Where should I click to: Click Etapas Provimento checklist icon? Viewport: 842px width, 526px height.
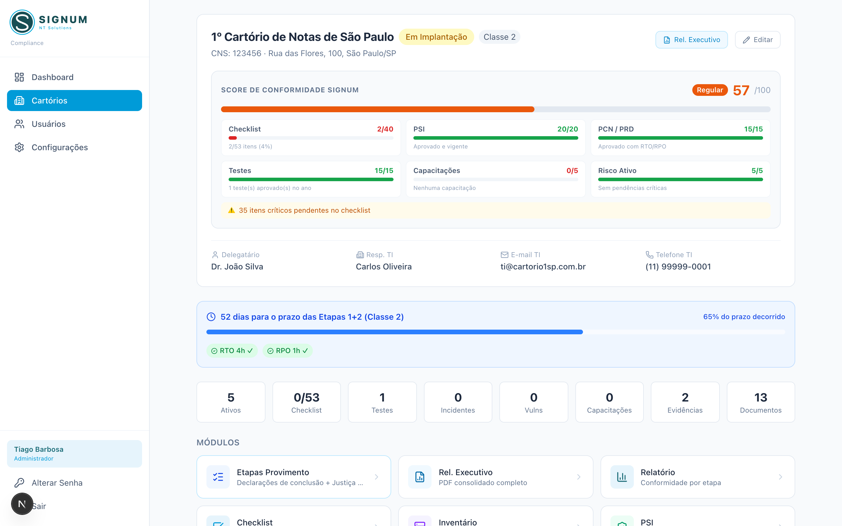coord(218,477)
